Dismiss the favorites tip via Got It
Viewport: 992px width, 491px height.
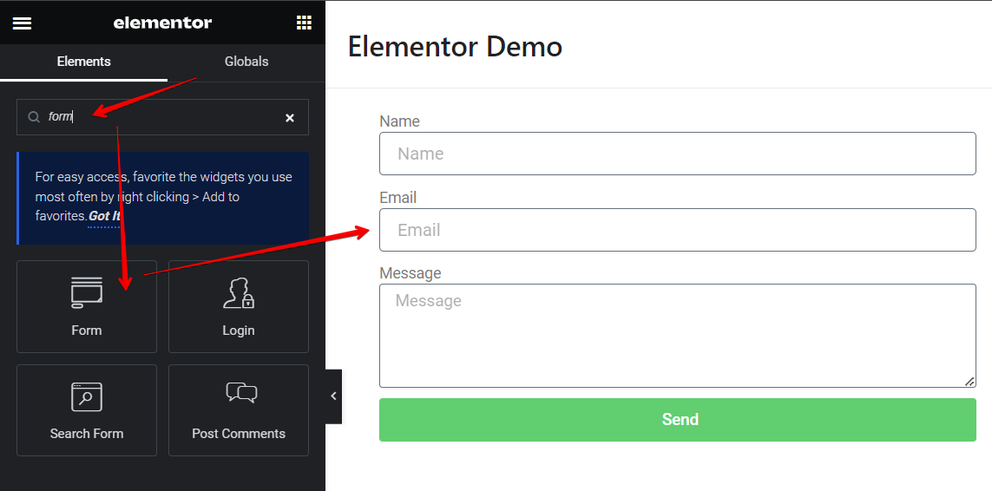[104, 217]
